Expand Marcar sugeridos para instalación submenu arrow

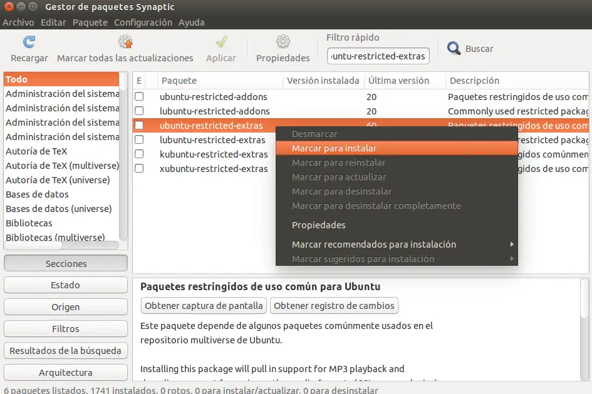(x=512, y=259)
